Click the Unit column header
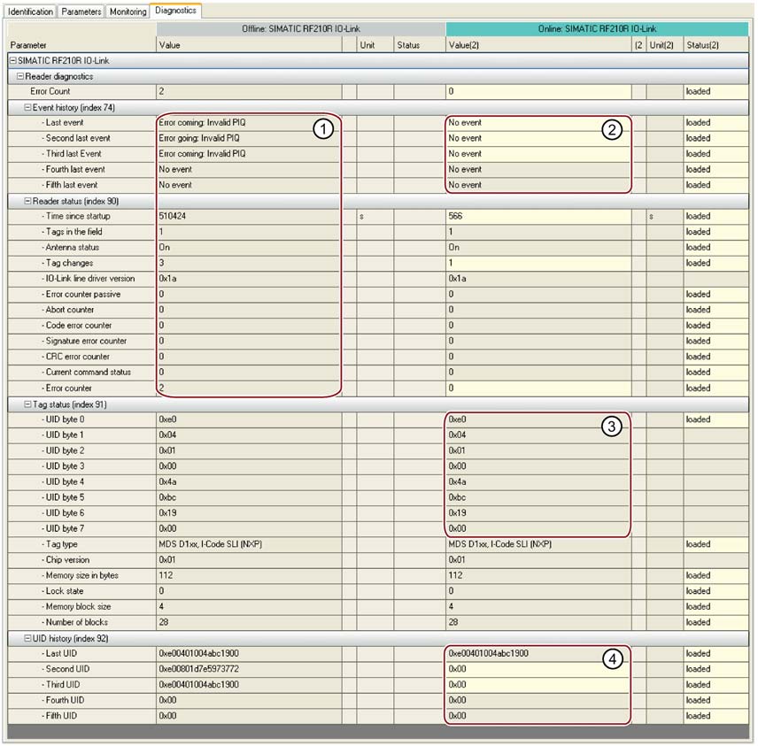The height and width of the screenshot is (746, 758). click(x=375, y=45)
